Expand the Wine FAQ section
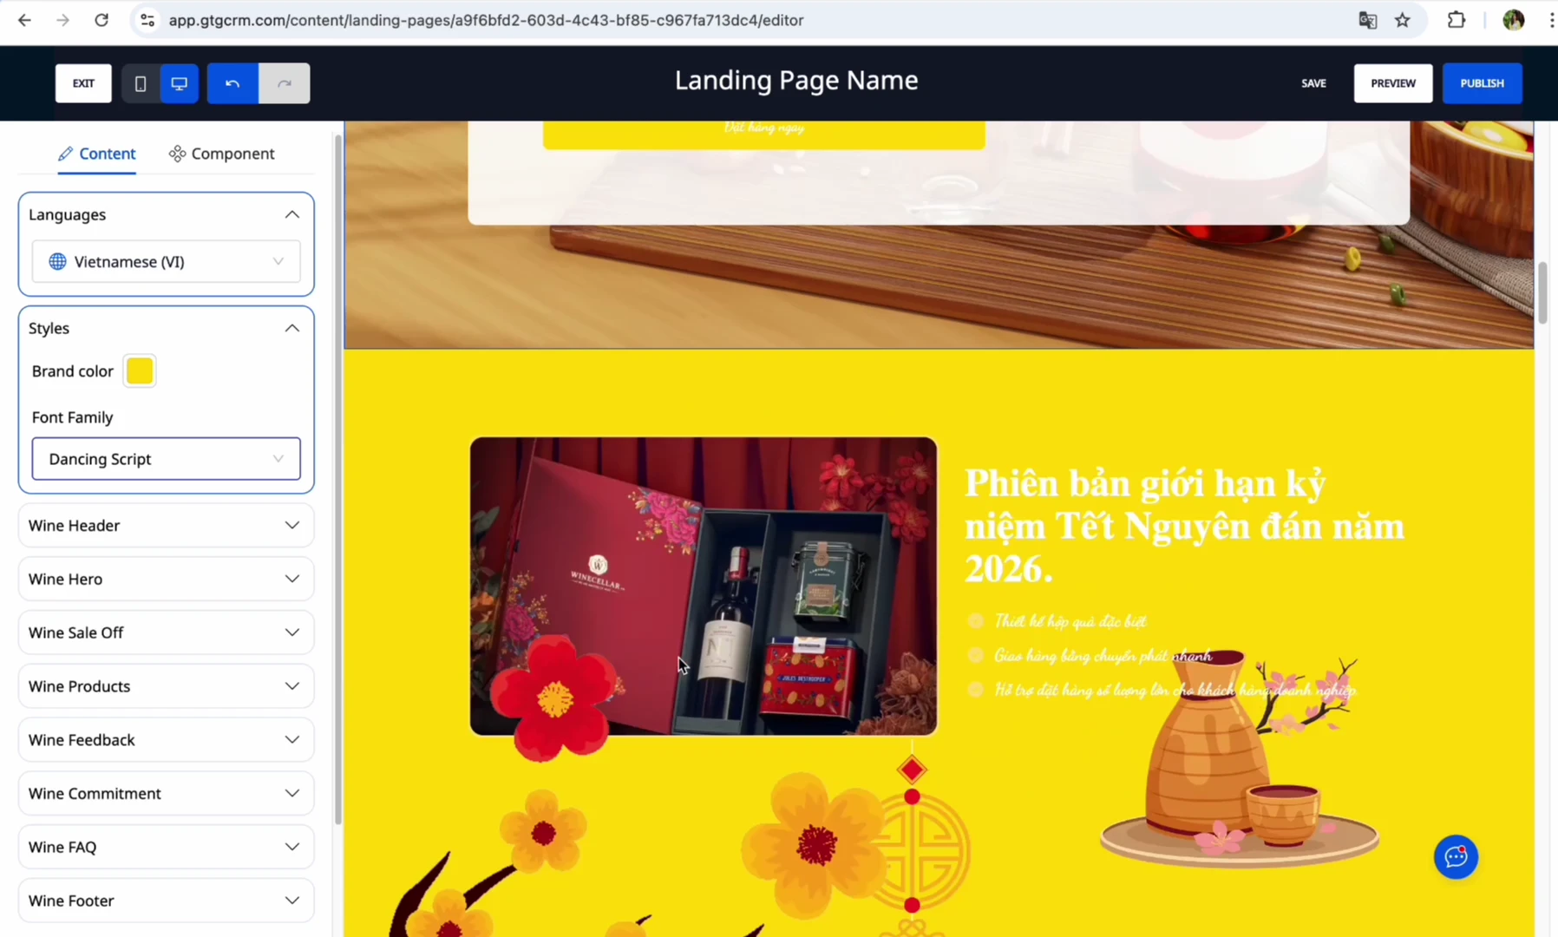This screenshot has width=1558, height=937. [167, 847]
